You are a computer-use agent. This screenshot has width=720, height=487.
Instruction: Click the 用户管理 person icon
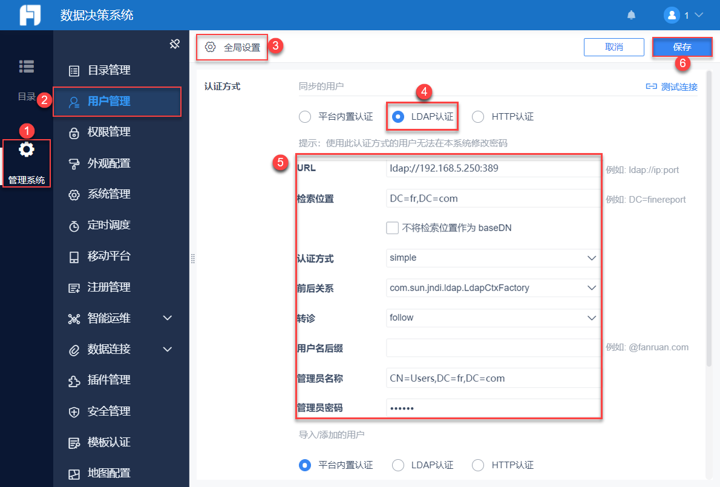point(74,102)
